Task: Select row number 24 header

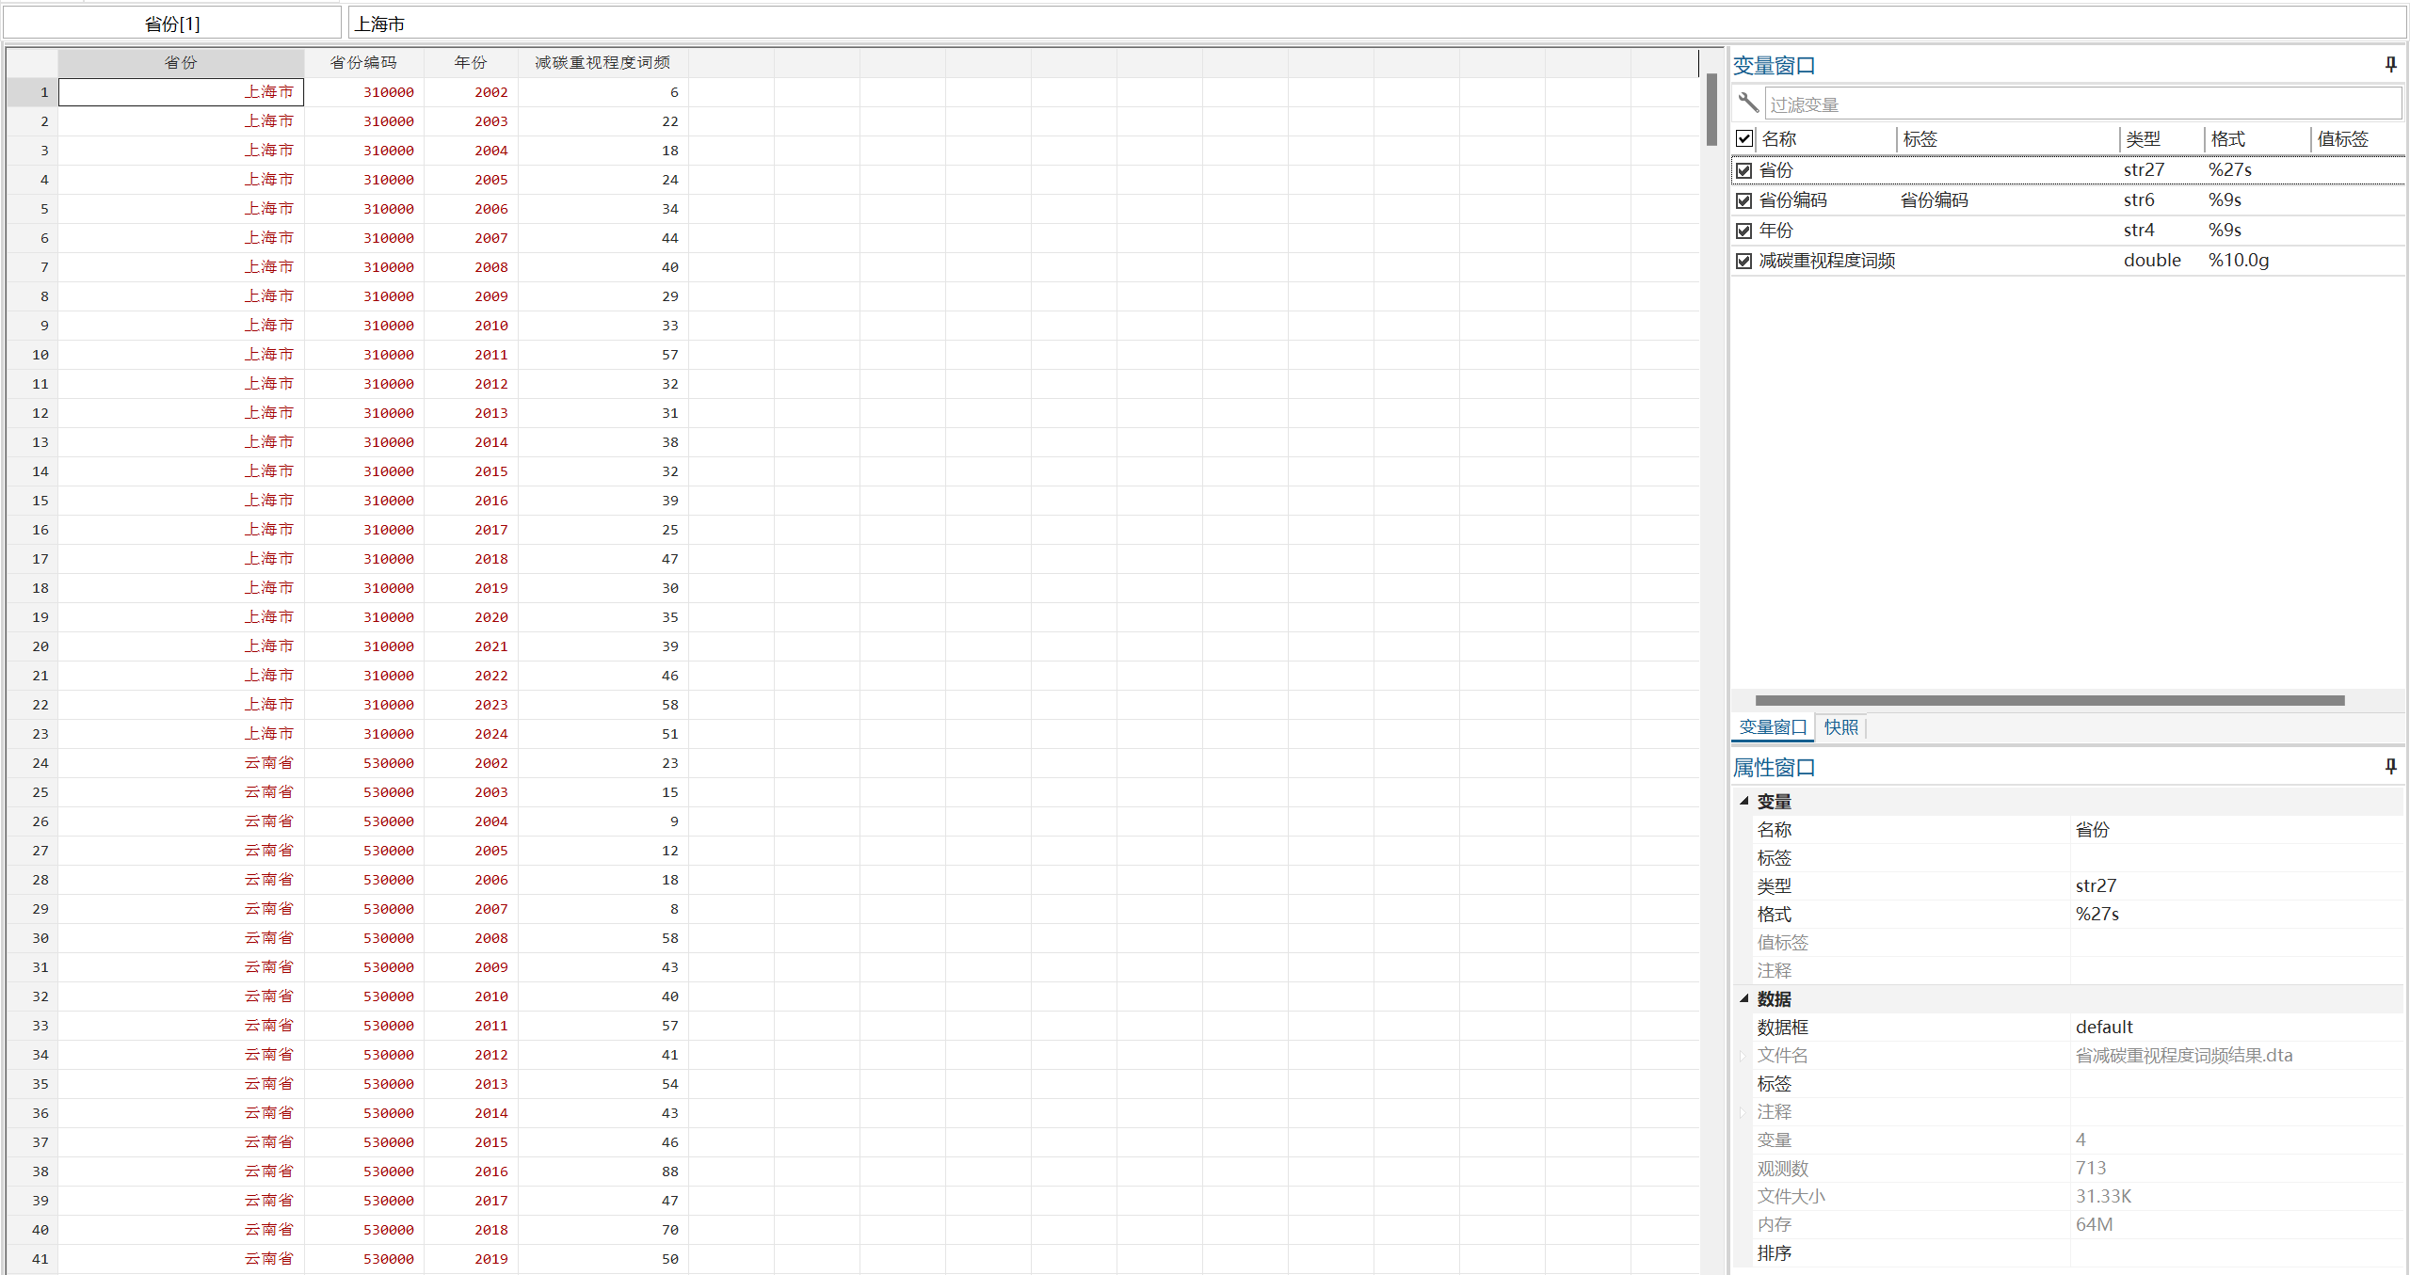Action: pos(34,763)
